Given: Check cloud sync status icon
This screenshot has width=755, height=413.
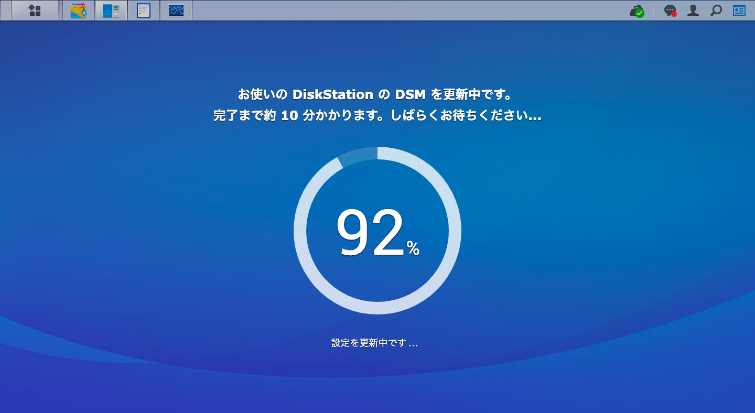Looking at the screenshot, I should (637, 11).
